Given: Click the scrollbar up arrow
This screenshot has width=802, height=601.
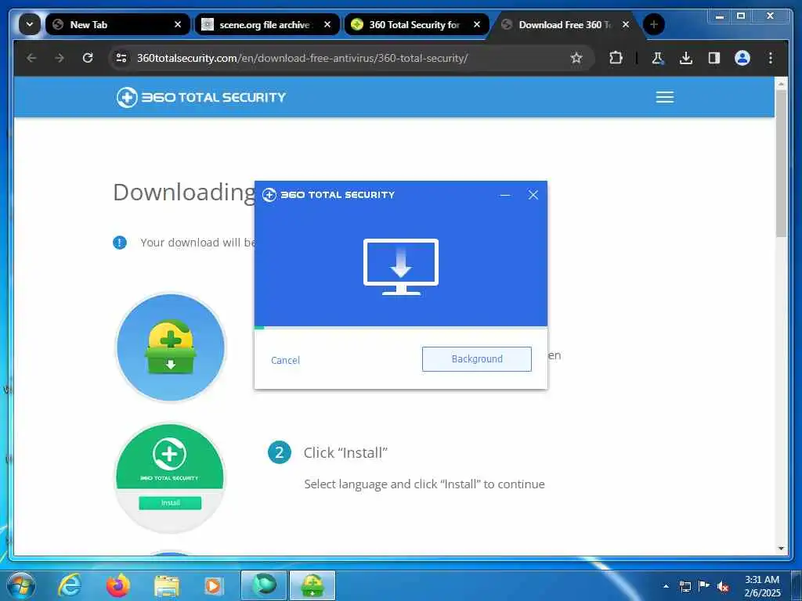Looking at the screenshot, I should coord(781,82).
